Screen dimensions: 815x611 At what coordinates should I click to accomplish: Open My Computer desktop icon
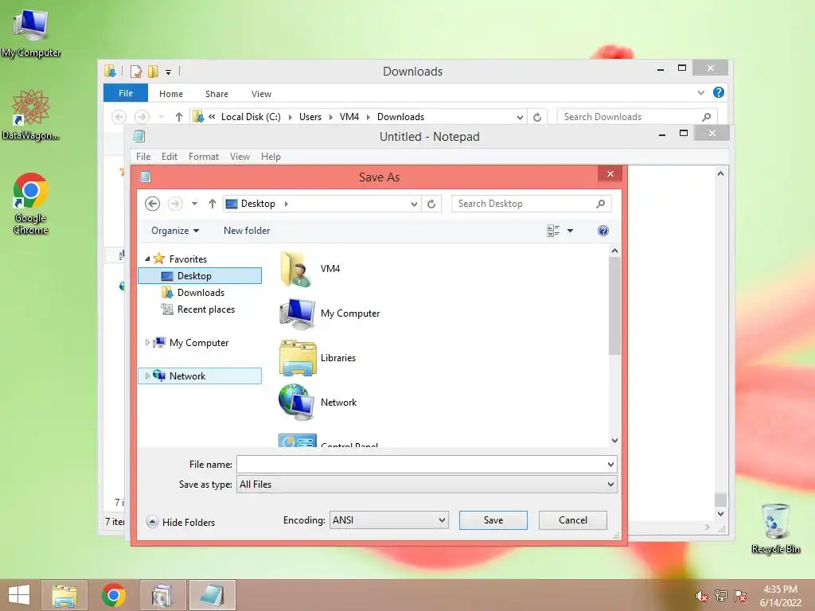[31, 32]
